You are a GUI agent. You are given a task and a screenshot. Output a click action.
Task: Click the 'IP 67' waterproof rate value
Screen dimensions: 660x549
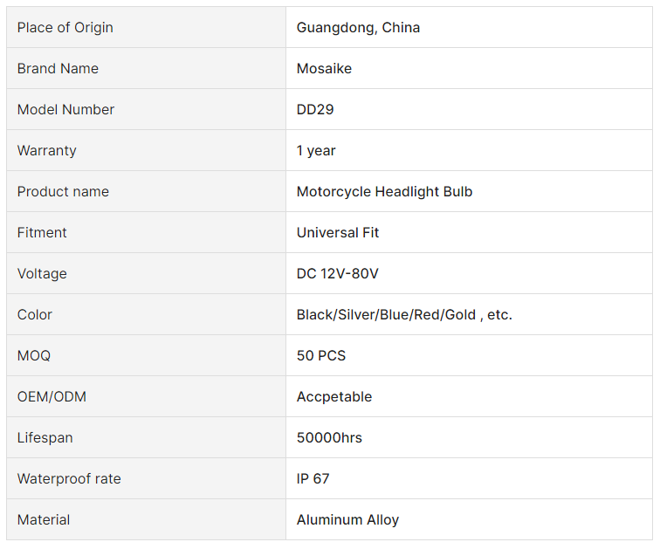(x=313, y=478)
